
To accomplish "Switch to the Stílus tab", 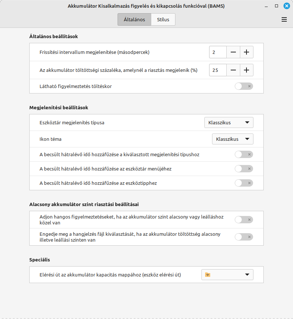I will (163, 19).
